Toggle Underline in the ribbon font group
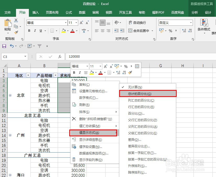Image resolution: width=216 pixels, height=177 pixels. pyautogui.click(x=41, y=31)
